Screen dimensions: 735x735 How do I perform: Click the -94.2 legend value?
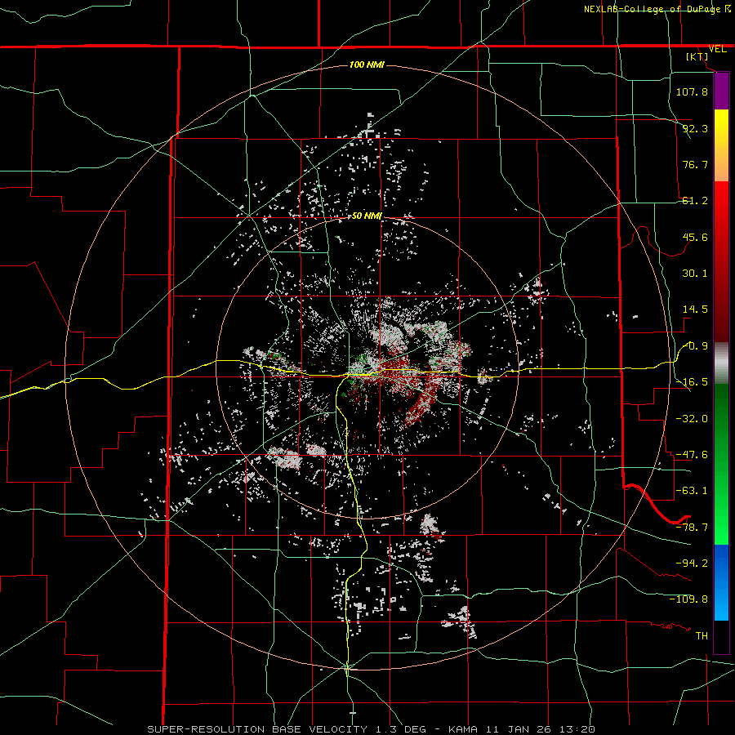click(x=692, y=563)
